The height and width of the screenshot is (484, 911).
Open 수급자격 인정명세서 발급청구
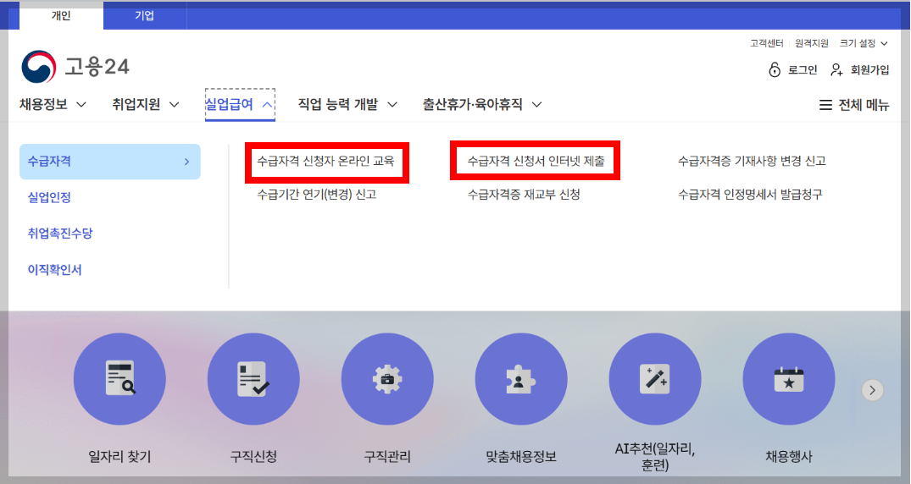(750, 195)
